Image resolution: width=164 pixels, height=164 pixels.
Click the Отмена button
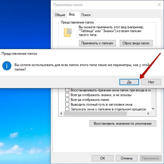tap(127, 158)
